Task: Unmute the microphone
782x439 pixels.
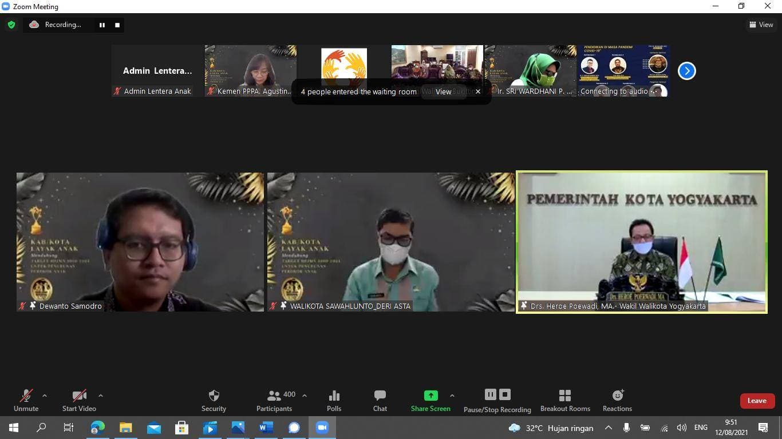Action: coord(26,400)
